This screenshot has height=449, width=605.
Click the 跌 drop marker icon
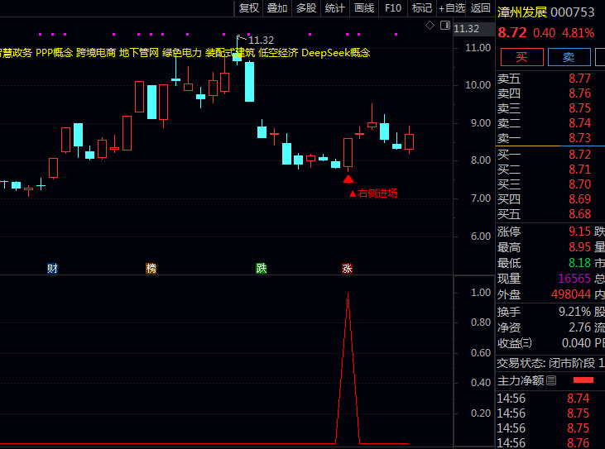262,268
